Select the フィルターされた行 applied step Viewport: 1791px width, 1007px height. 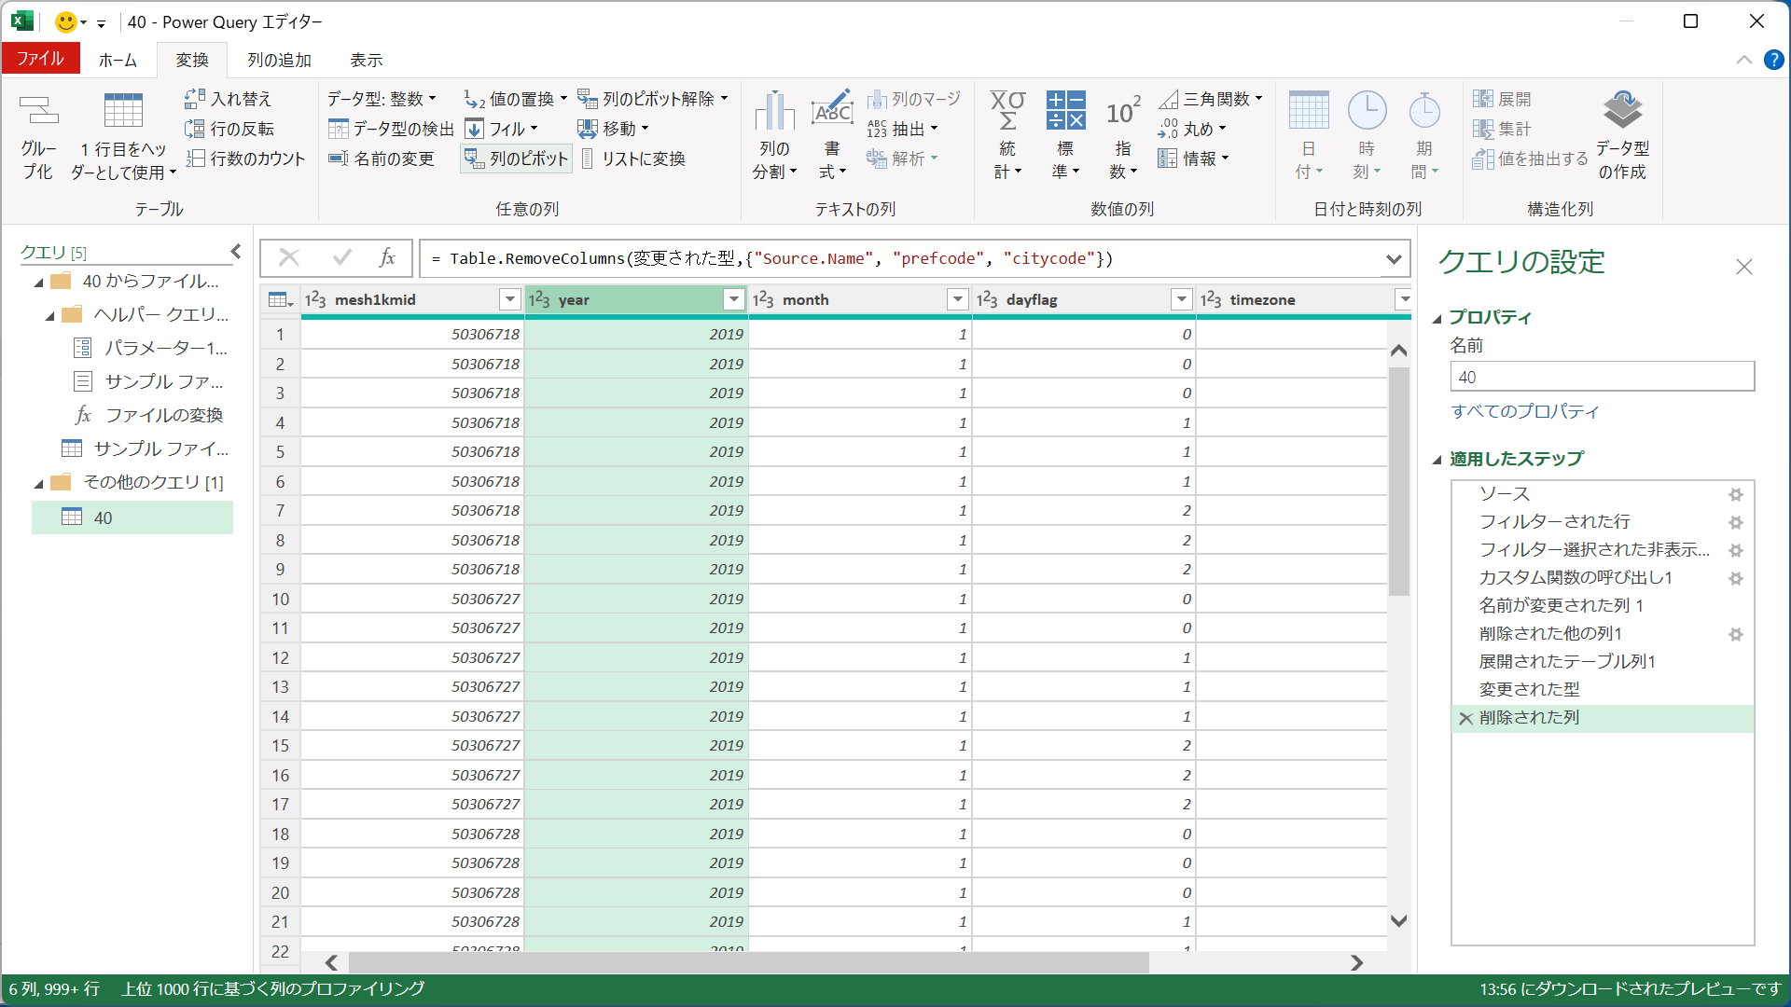coord(1554,522)
